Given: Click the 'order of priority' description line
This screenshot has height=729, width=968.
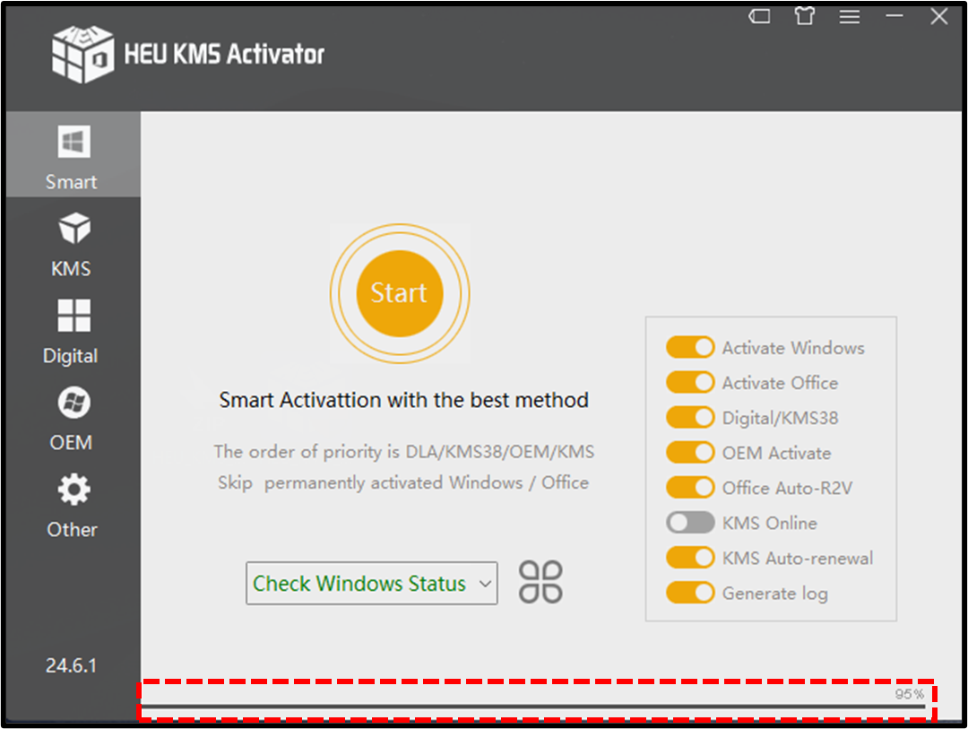Looking at the screenshot, I should coord(403,452).
